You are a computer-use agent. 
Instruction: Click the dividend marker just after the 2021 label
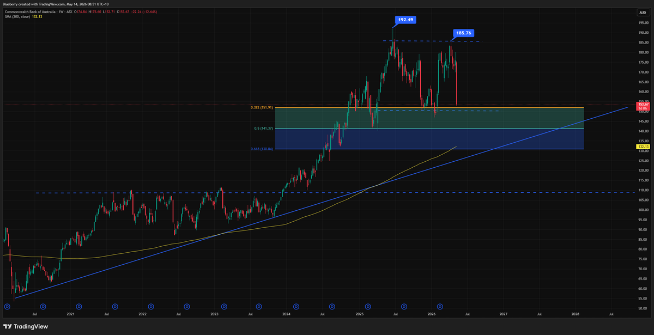click(x=79, y=307)
